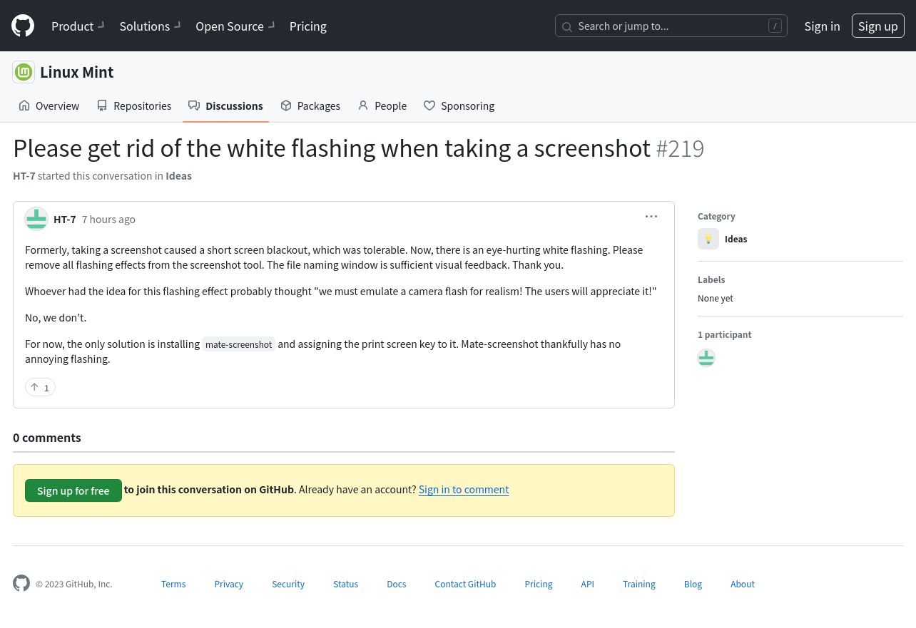Open the Privacy footer link

pos(229,584)
